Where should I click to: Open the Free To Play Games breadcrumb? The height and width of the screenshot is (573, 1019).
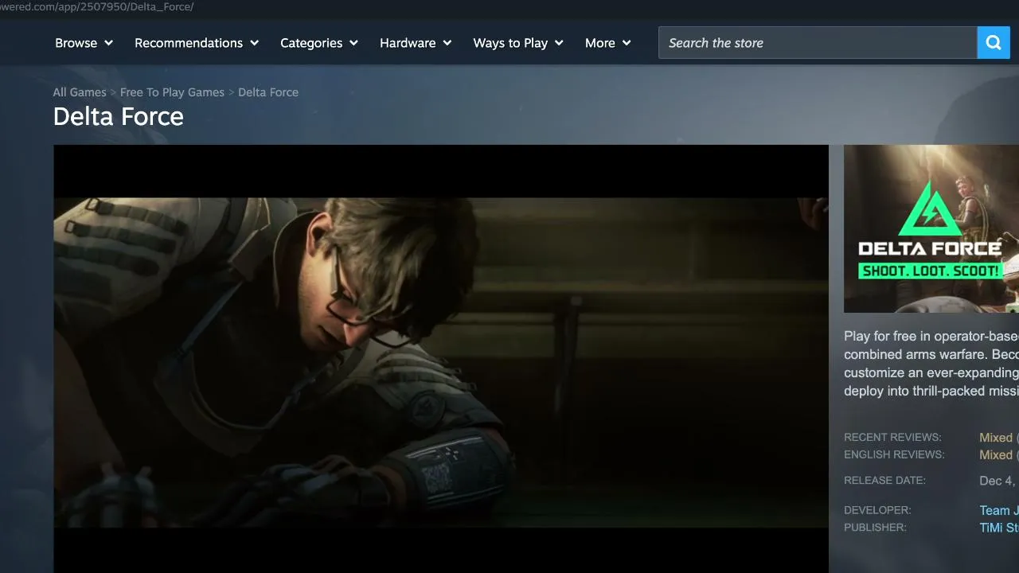(172, 92)
